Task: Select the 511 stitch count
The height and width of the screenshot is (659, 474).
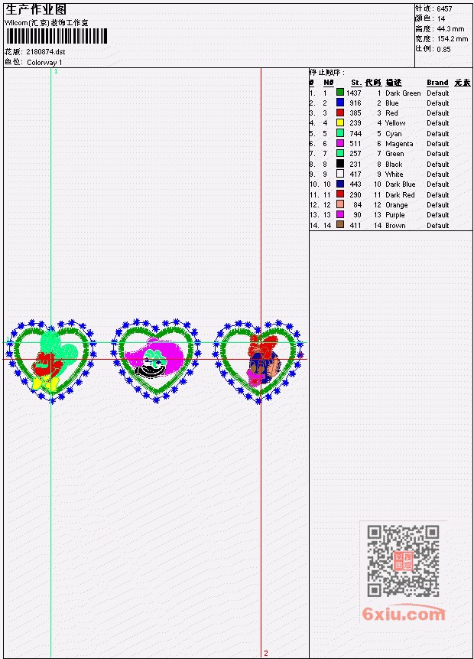Action: 355,144
